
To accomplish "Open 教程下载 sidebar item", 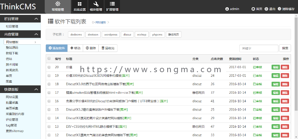I will [12, 53].
